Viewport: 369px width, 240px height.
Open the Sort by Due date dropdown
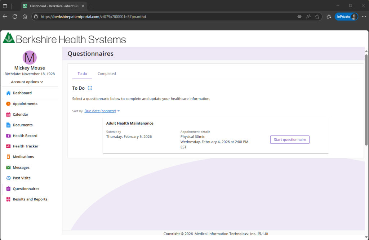(102, 111)
